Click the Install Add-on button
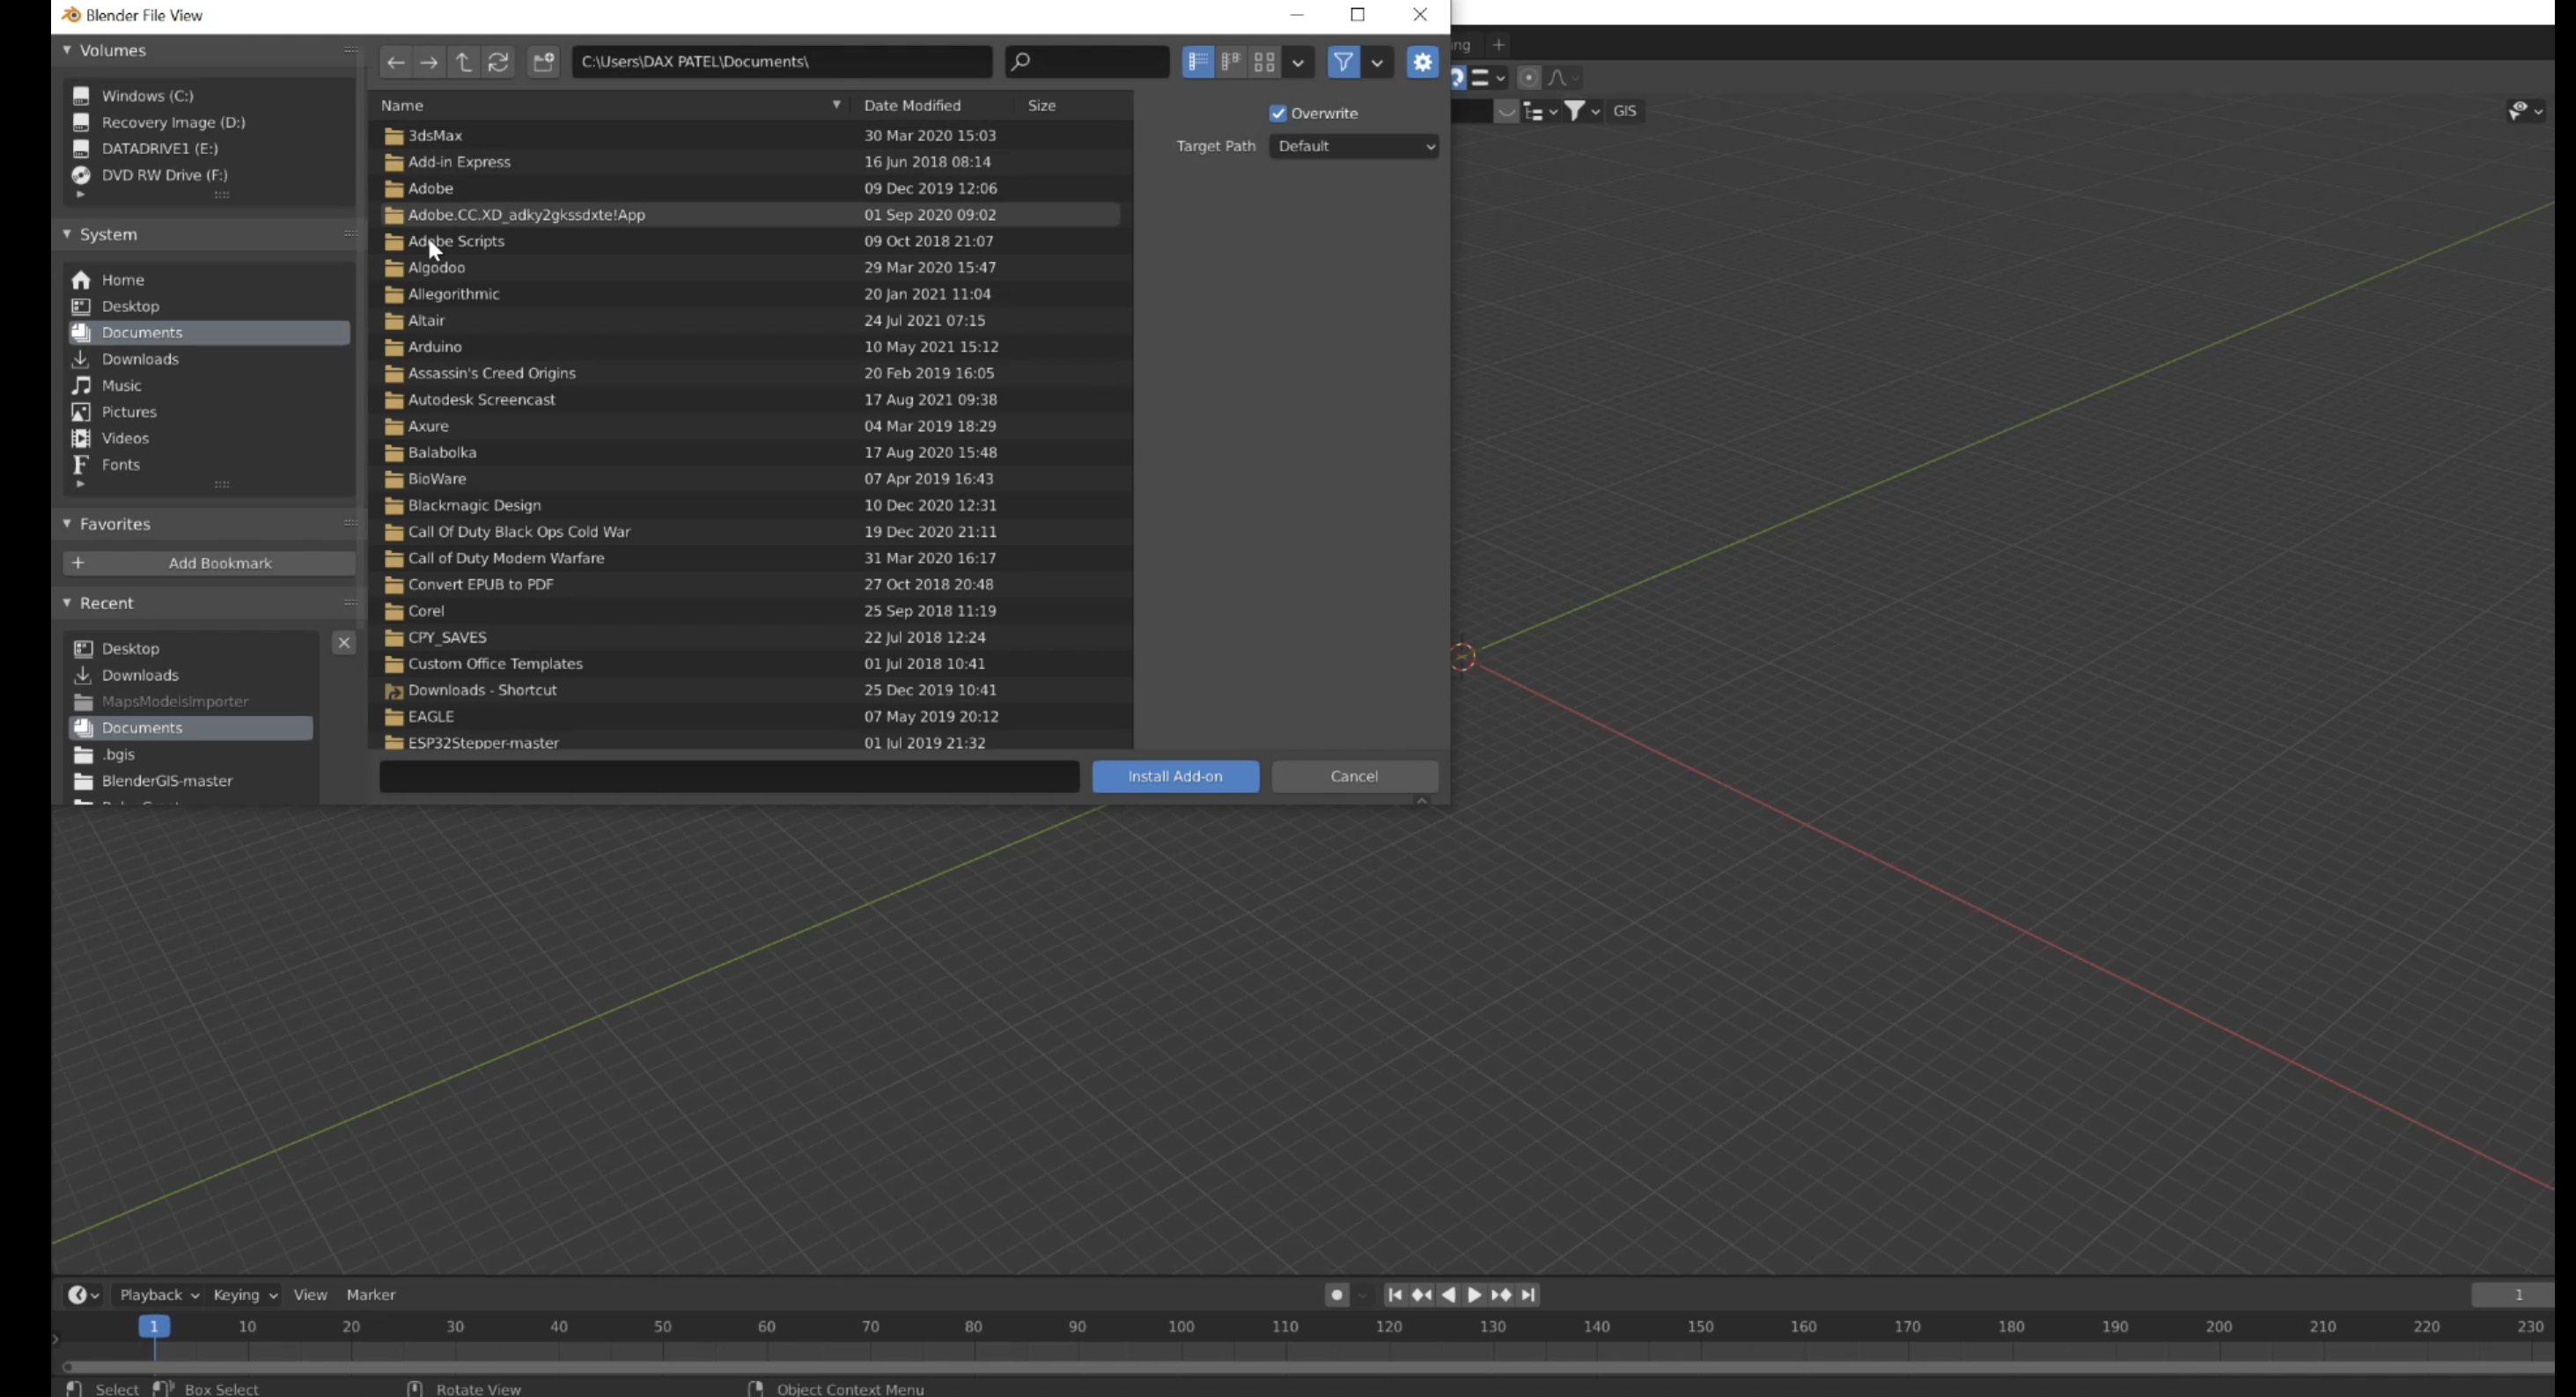 [1175, 776]
